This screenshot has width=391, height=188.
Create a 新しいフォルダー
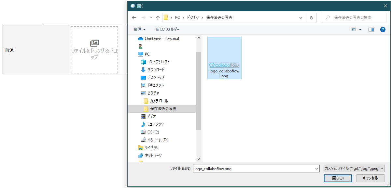tap(167, 30)
